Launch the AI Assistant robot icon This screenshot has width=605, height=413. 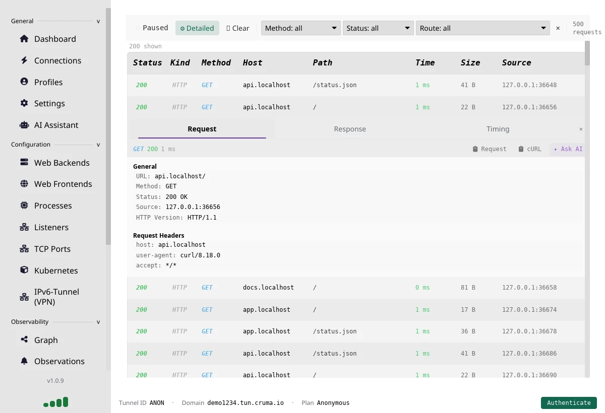(24, 125)
